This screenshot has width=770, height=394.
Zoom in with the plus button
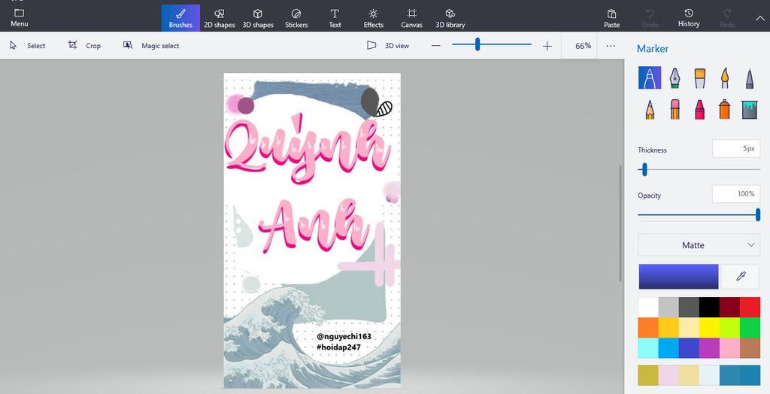point(547,46)
